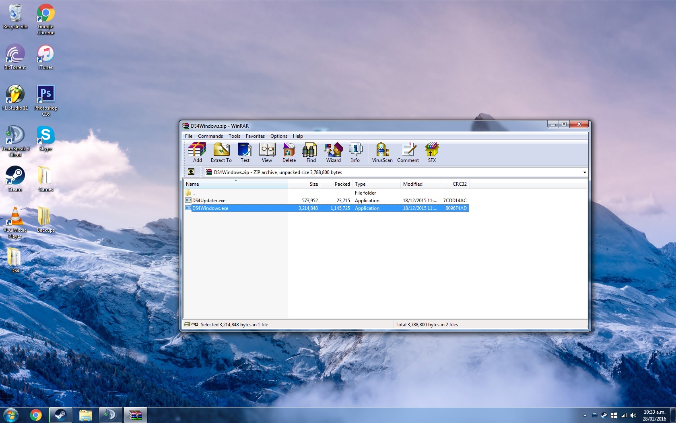The image size is (676, 423).
Task: Click the network signal tray icon
Action: pyautogui.click(x=624, y=415)
